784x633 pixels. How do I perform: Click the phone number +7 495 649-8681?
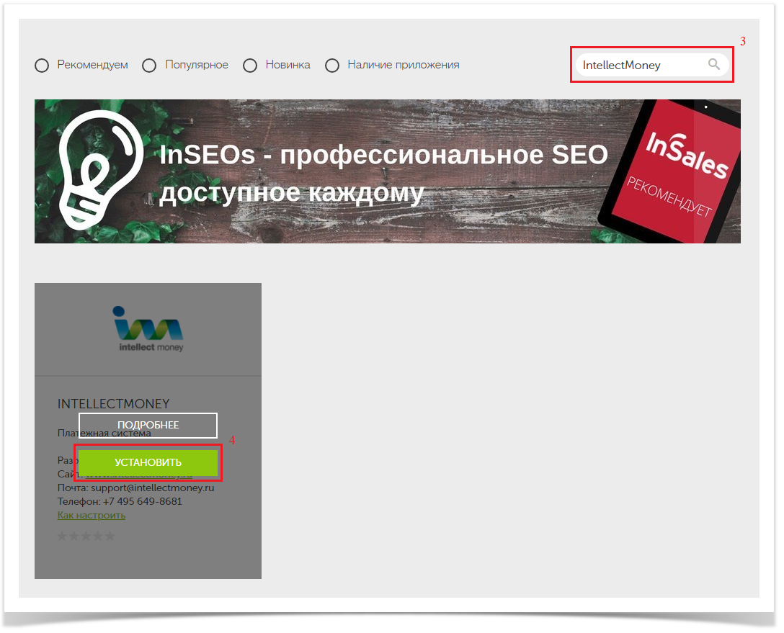pyautogui.click(x=143, y=501)
